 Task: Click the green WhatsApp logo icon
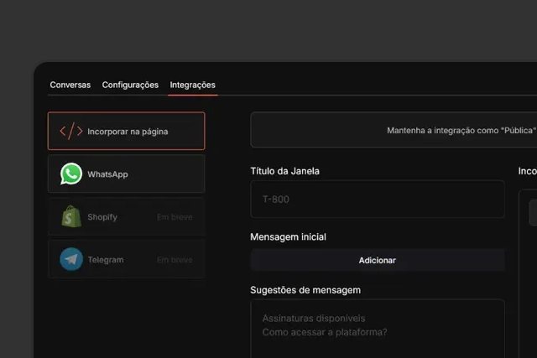click(71, 174)
